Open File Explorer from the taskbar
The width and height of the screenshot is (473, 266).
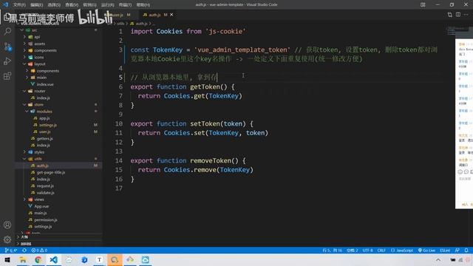(x=23, y=259)
